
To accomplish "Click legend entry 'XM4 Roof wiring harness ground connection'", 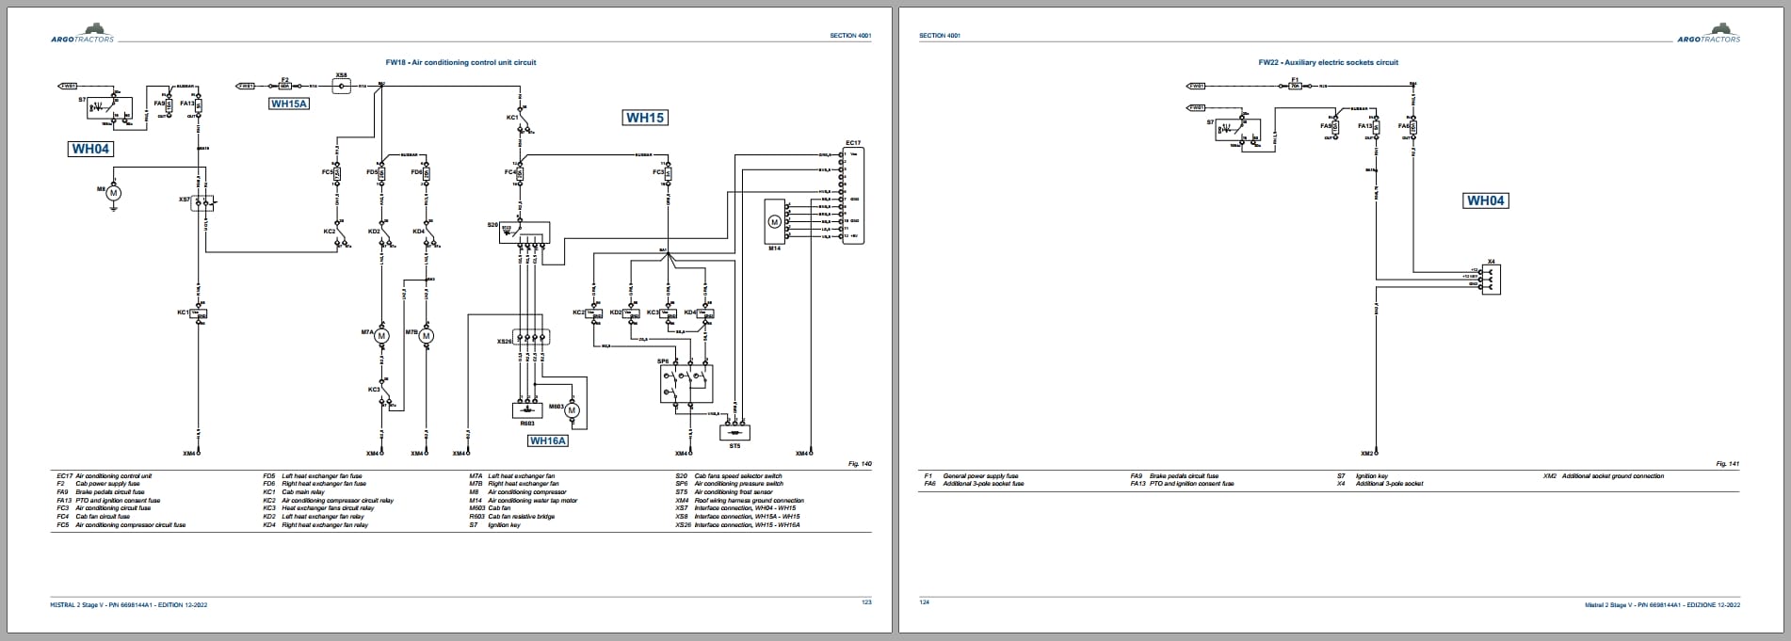I will 740,501.
